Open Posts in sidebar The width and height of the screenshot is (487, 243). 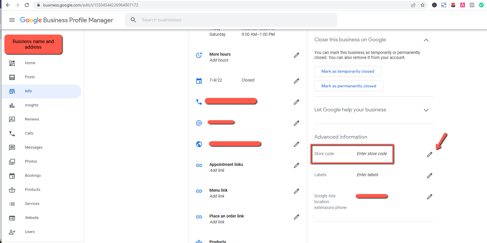pos(41,77)
